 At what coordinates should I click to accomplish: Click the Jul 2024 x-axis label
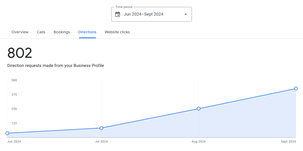click(101, 141)
